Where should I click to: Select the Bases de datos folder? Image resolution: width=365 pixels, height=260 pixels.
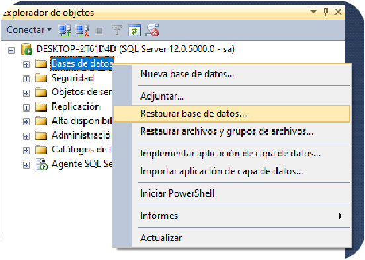(x=82, y=63)
